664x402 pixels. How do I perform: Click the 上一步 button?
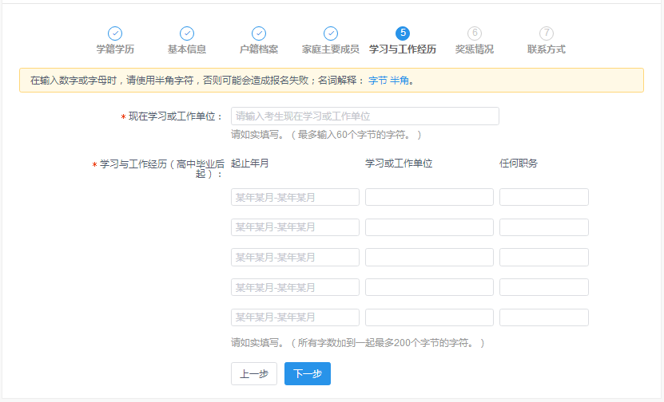click(254, 373)
